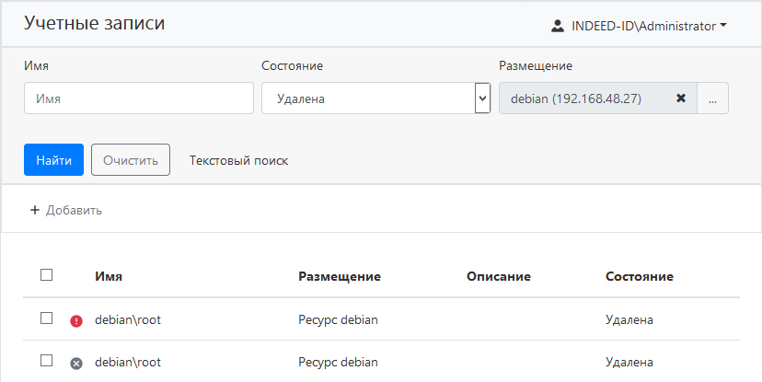Select first debian\root row checkbox
762x382 pixels.
(x=47, y=318)
